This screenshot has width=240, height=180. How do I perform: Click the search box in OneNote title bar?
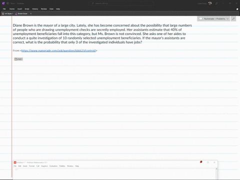tap(121, 3)
